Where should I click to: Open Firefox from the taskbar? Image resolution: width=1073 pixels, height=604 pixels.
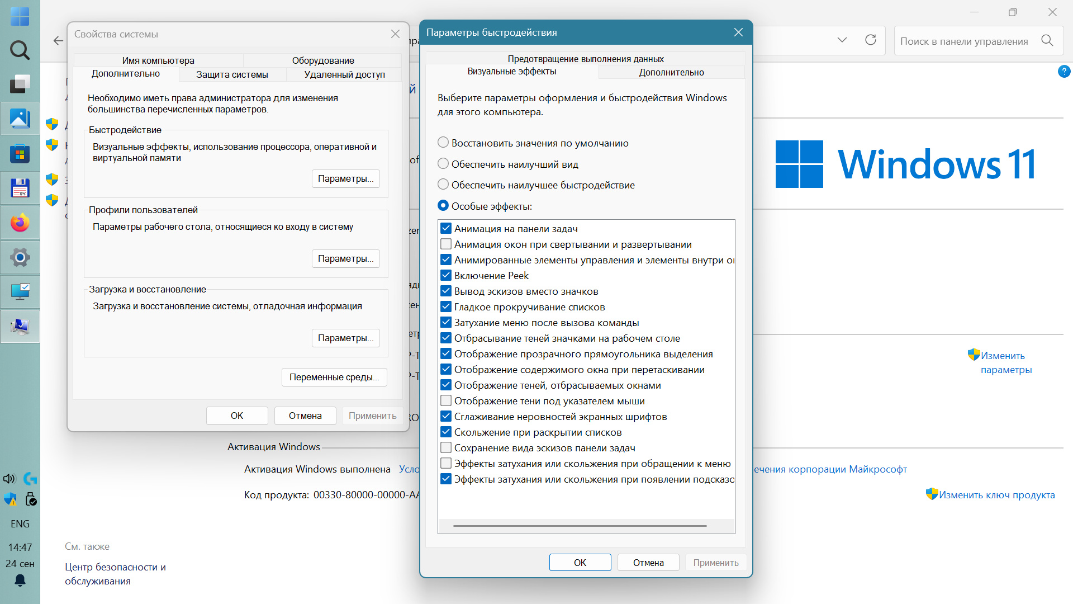pyautogui.click(x=20, y=223)
